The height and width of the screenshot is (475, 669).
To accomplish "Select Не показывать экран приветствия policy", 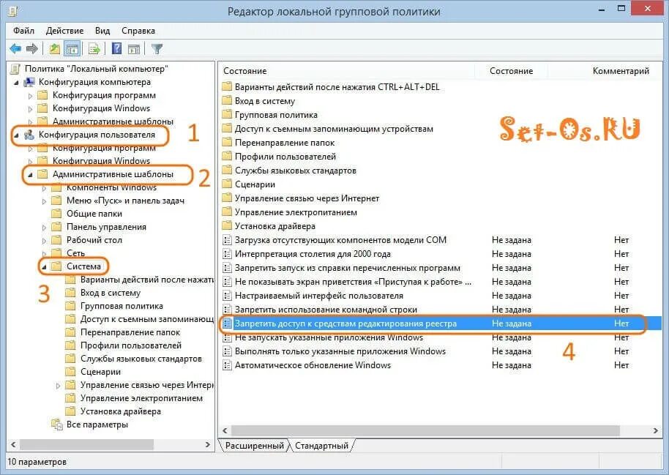I will coord(353,282).
